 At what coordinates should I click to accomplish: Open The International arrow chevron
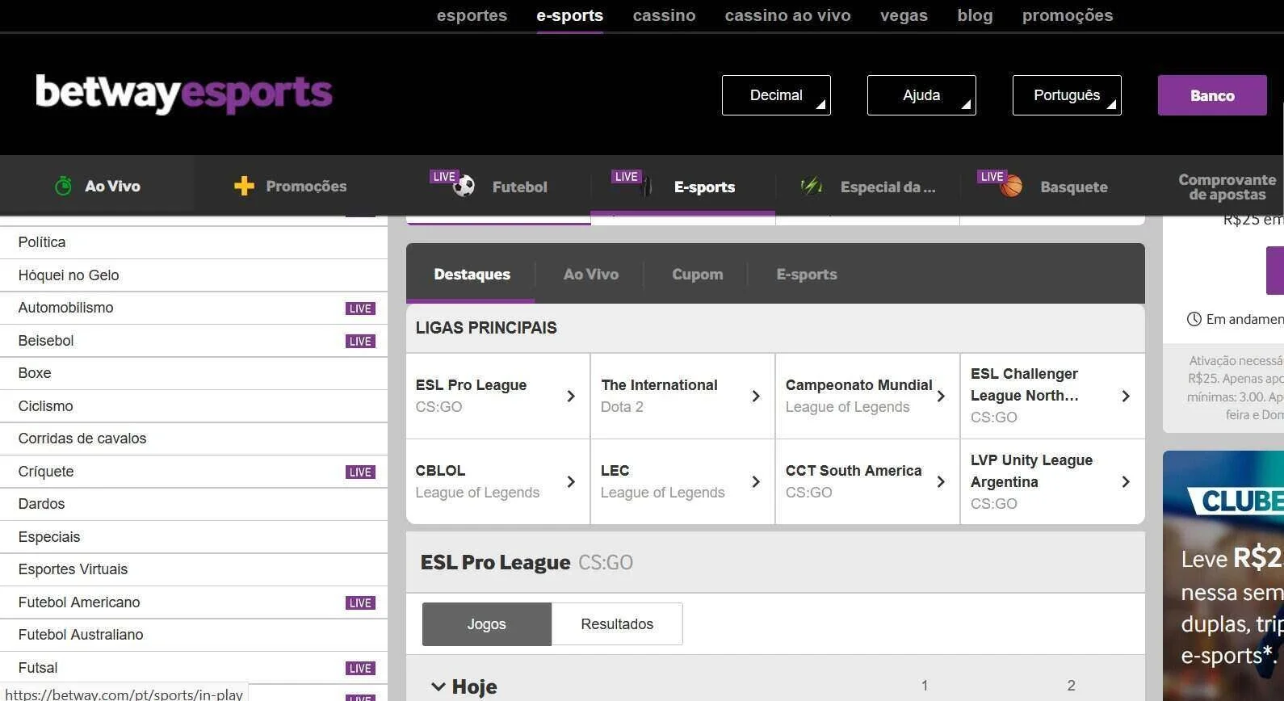756,396
